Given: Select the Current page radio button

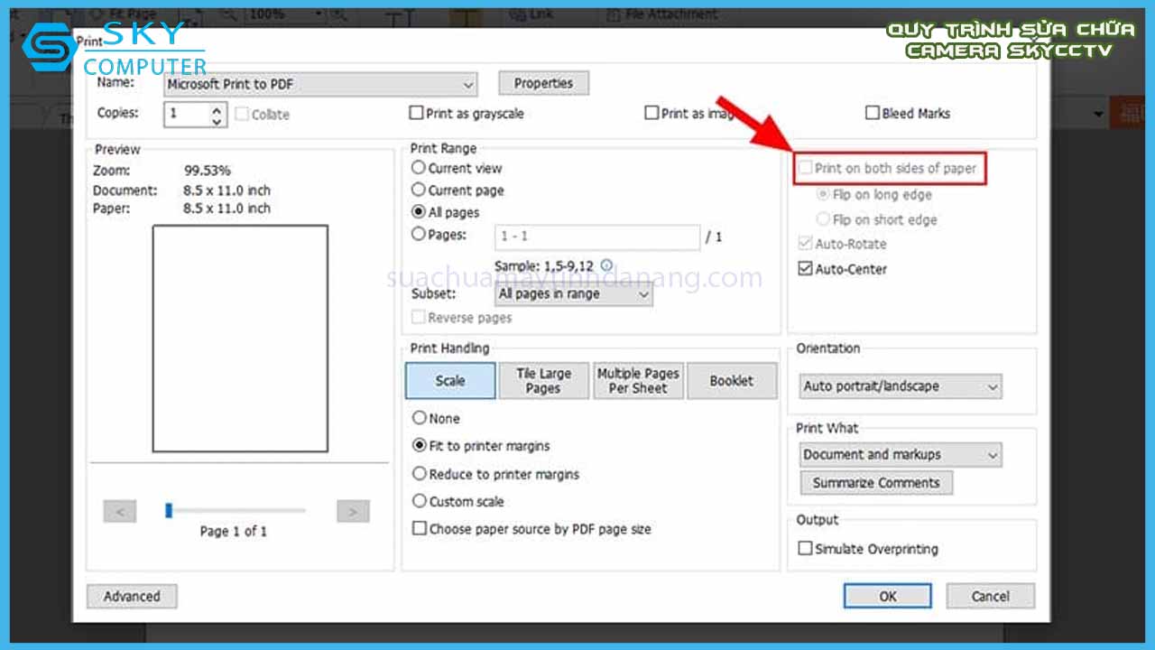Looking at the screenshot, I should (x=419, y=190).
